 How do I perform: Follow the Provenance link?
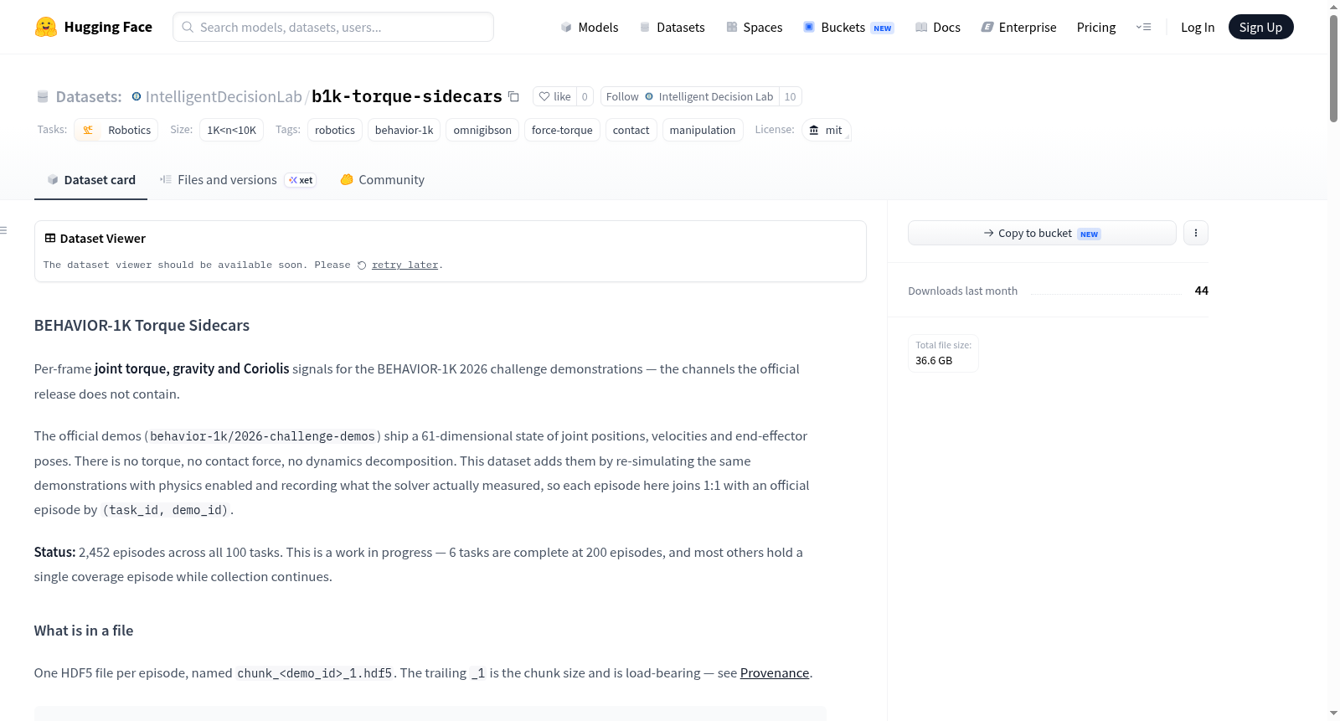click(x=775, y=673)
